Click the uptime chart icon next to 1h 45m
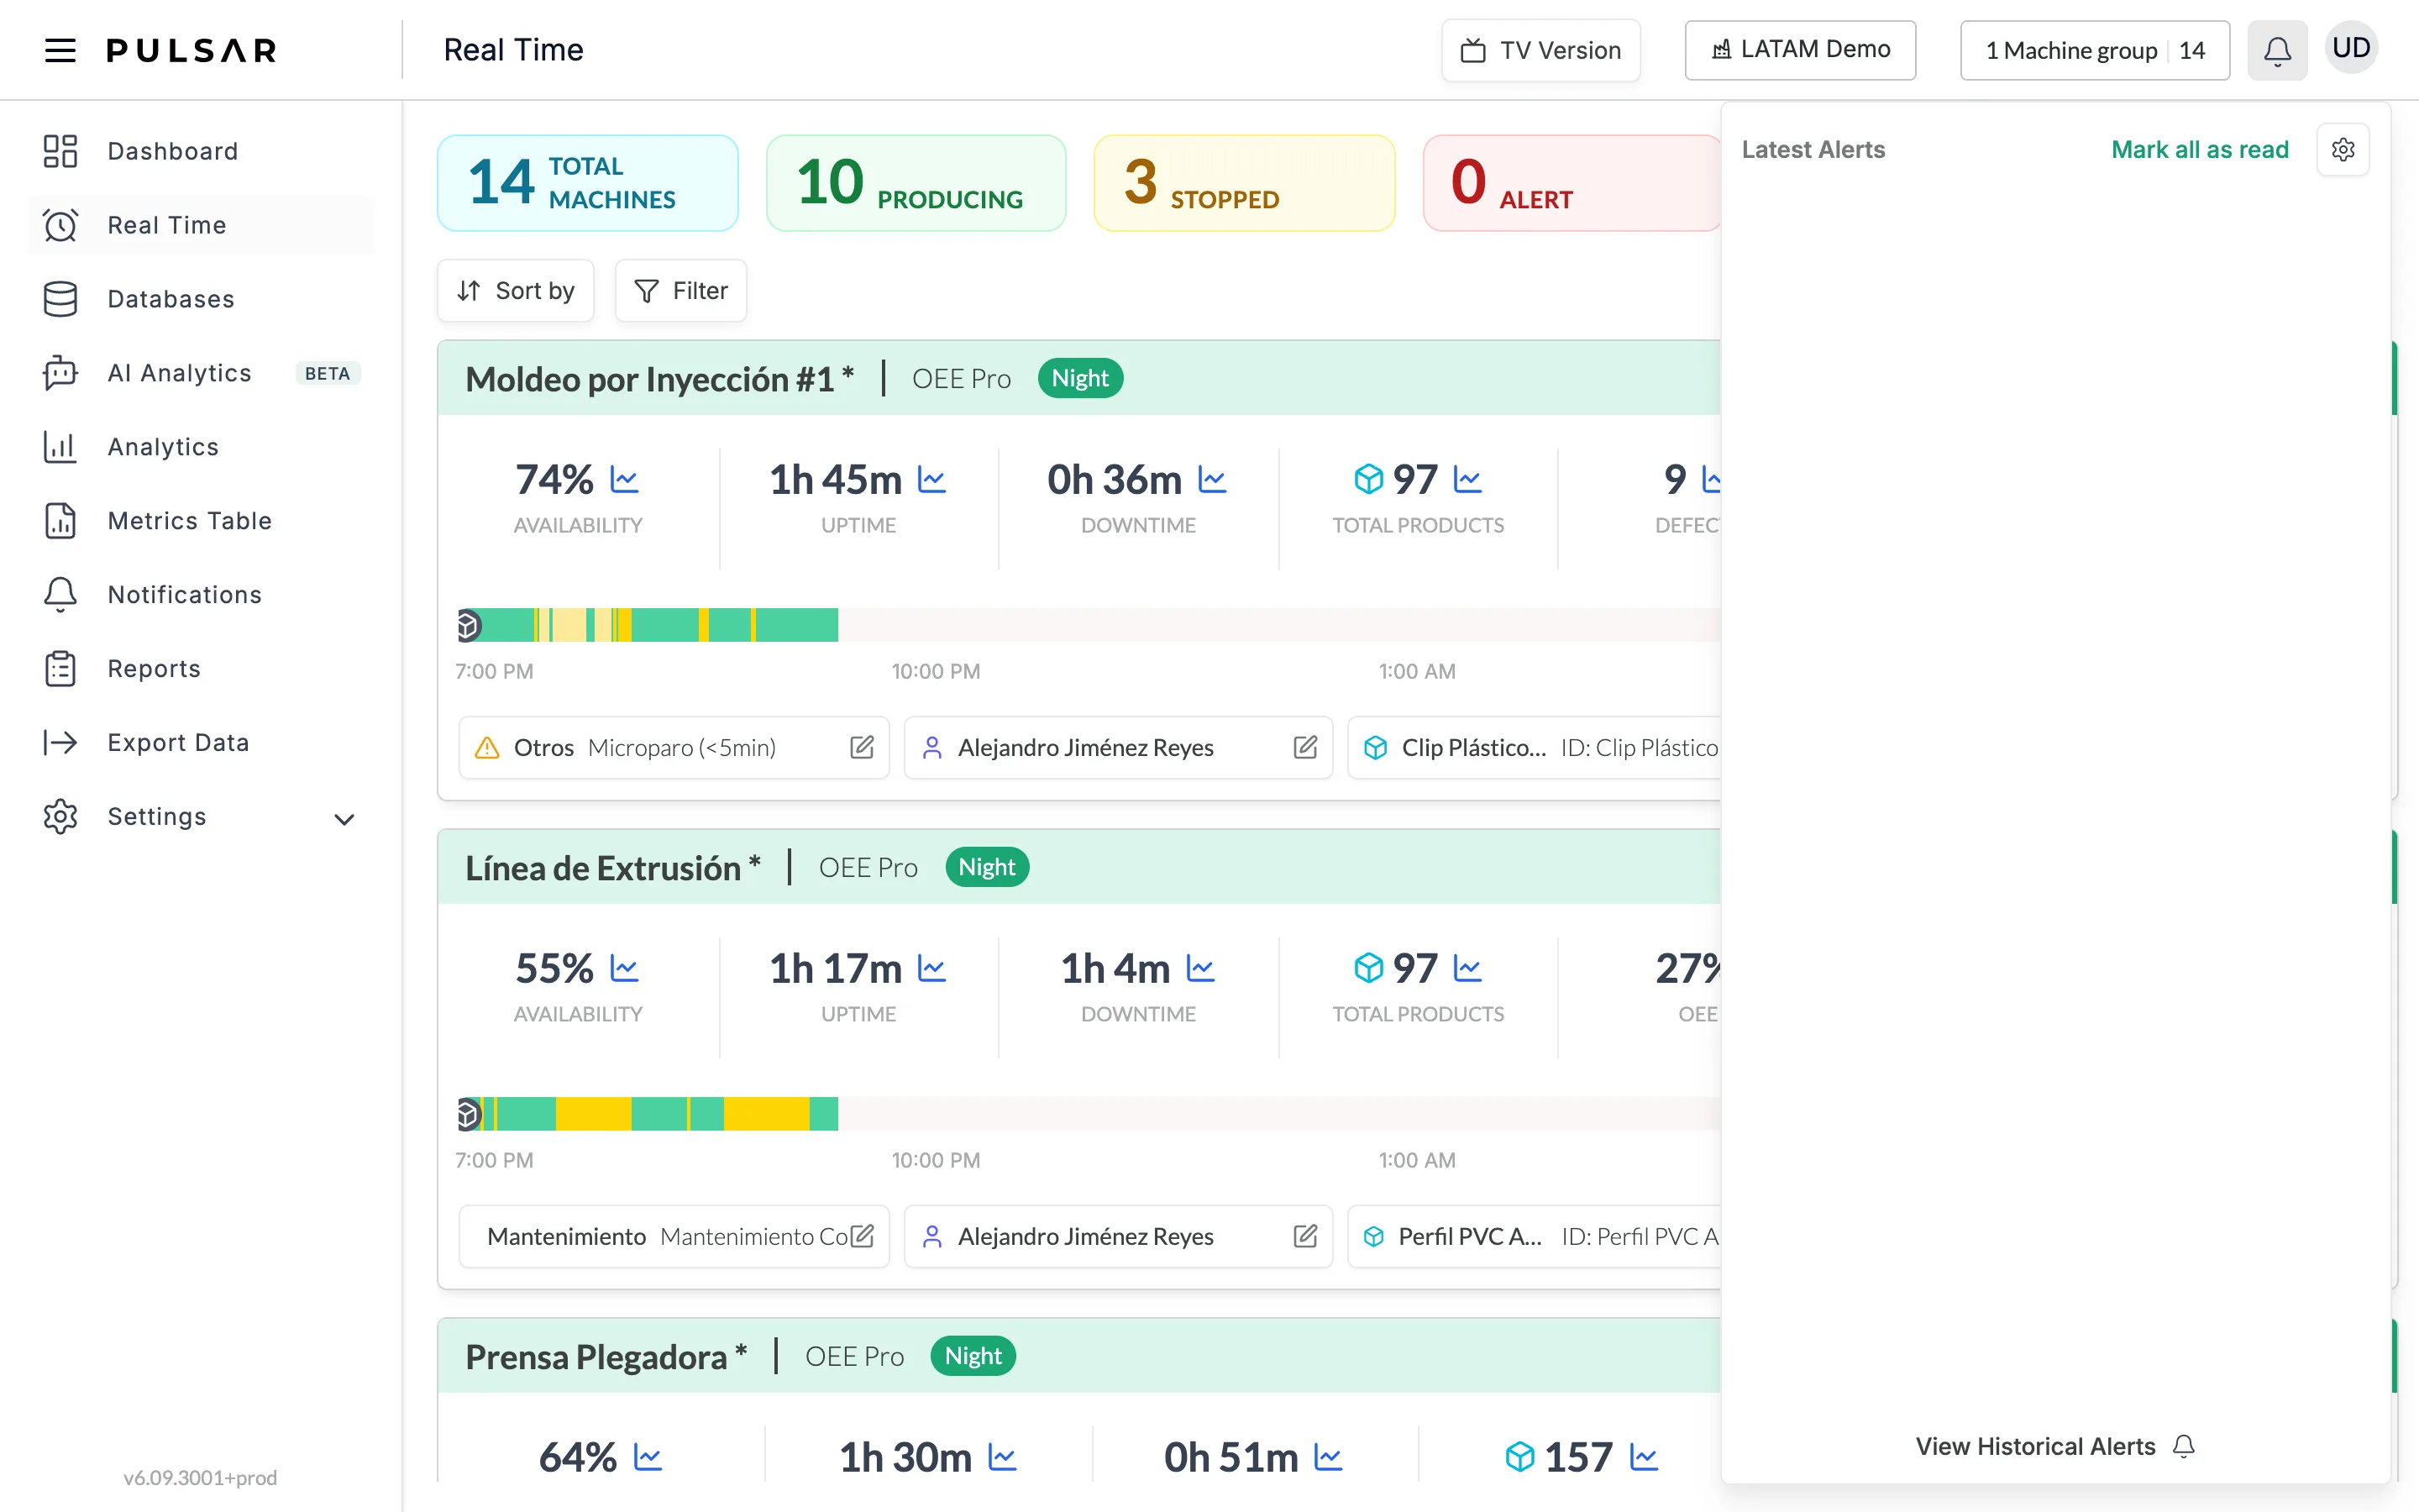Image resolution: width=2419 pixels, height=1512 pixels. 931,480
